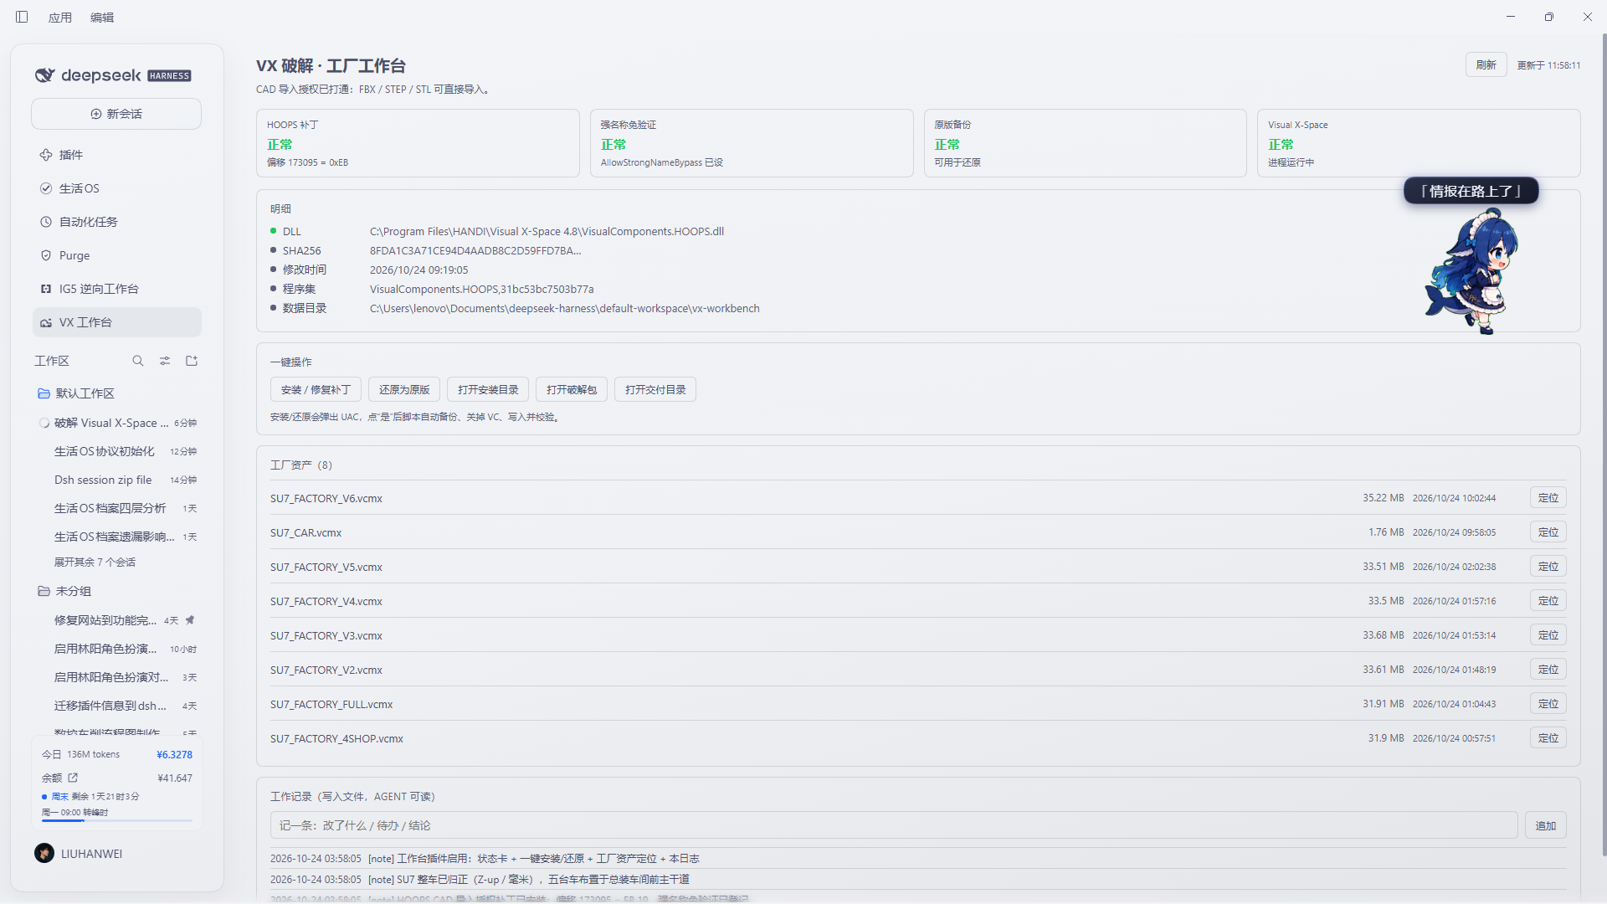Screen dimensions: 1607x904
Task: Append the note with 追加
Action: 1546,825
